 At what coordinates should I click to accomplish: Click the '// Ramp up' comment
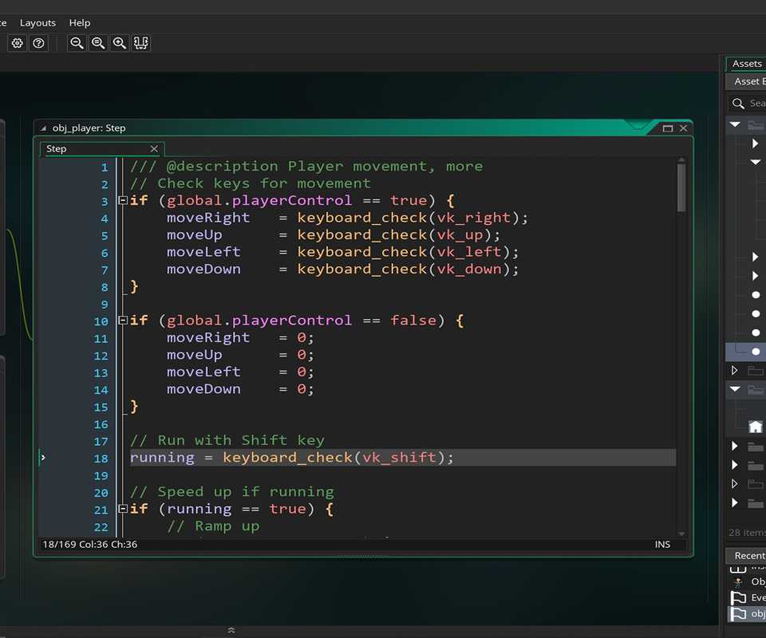point(213,526)
